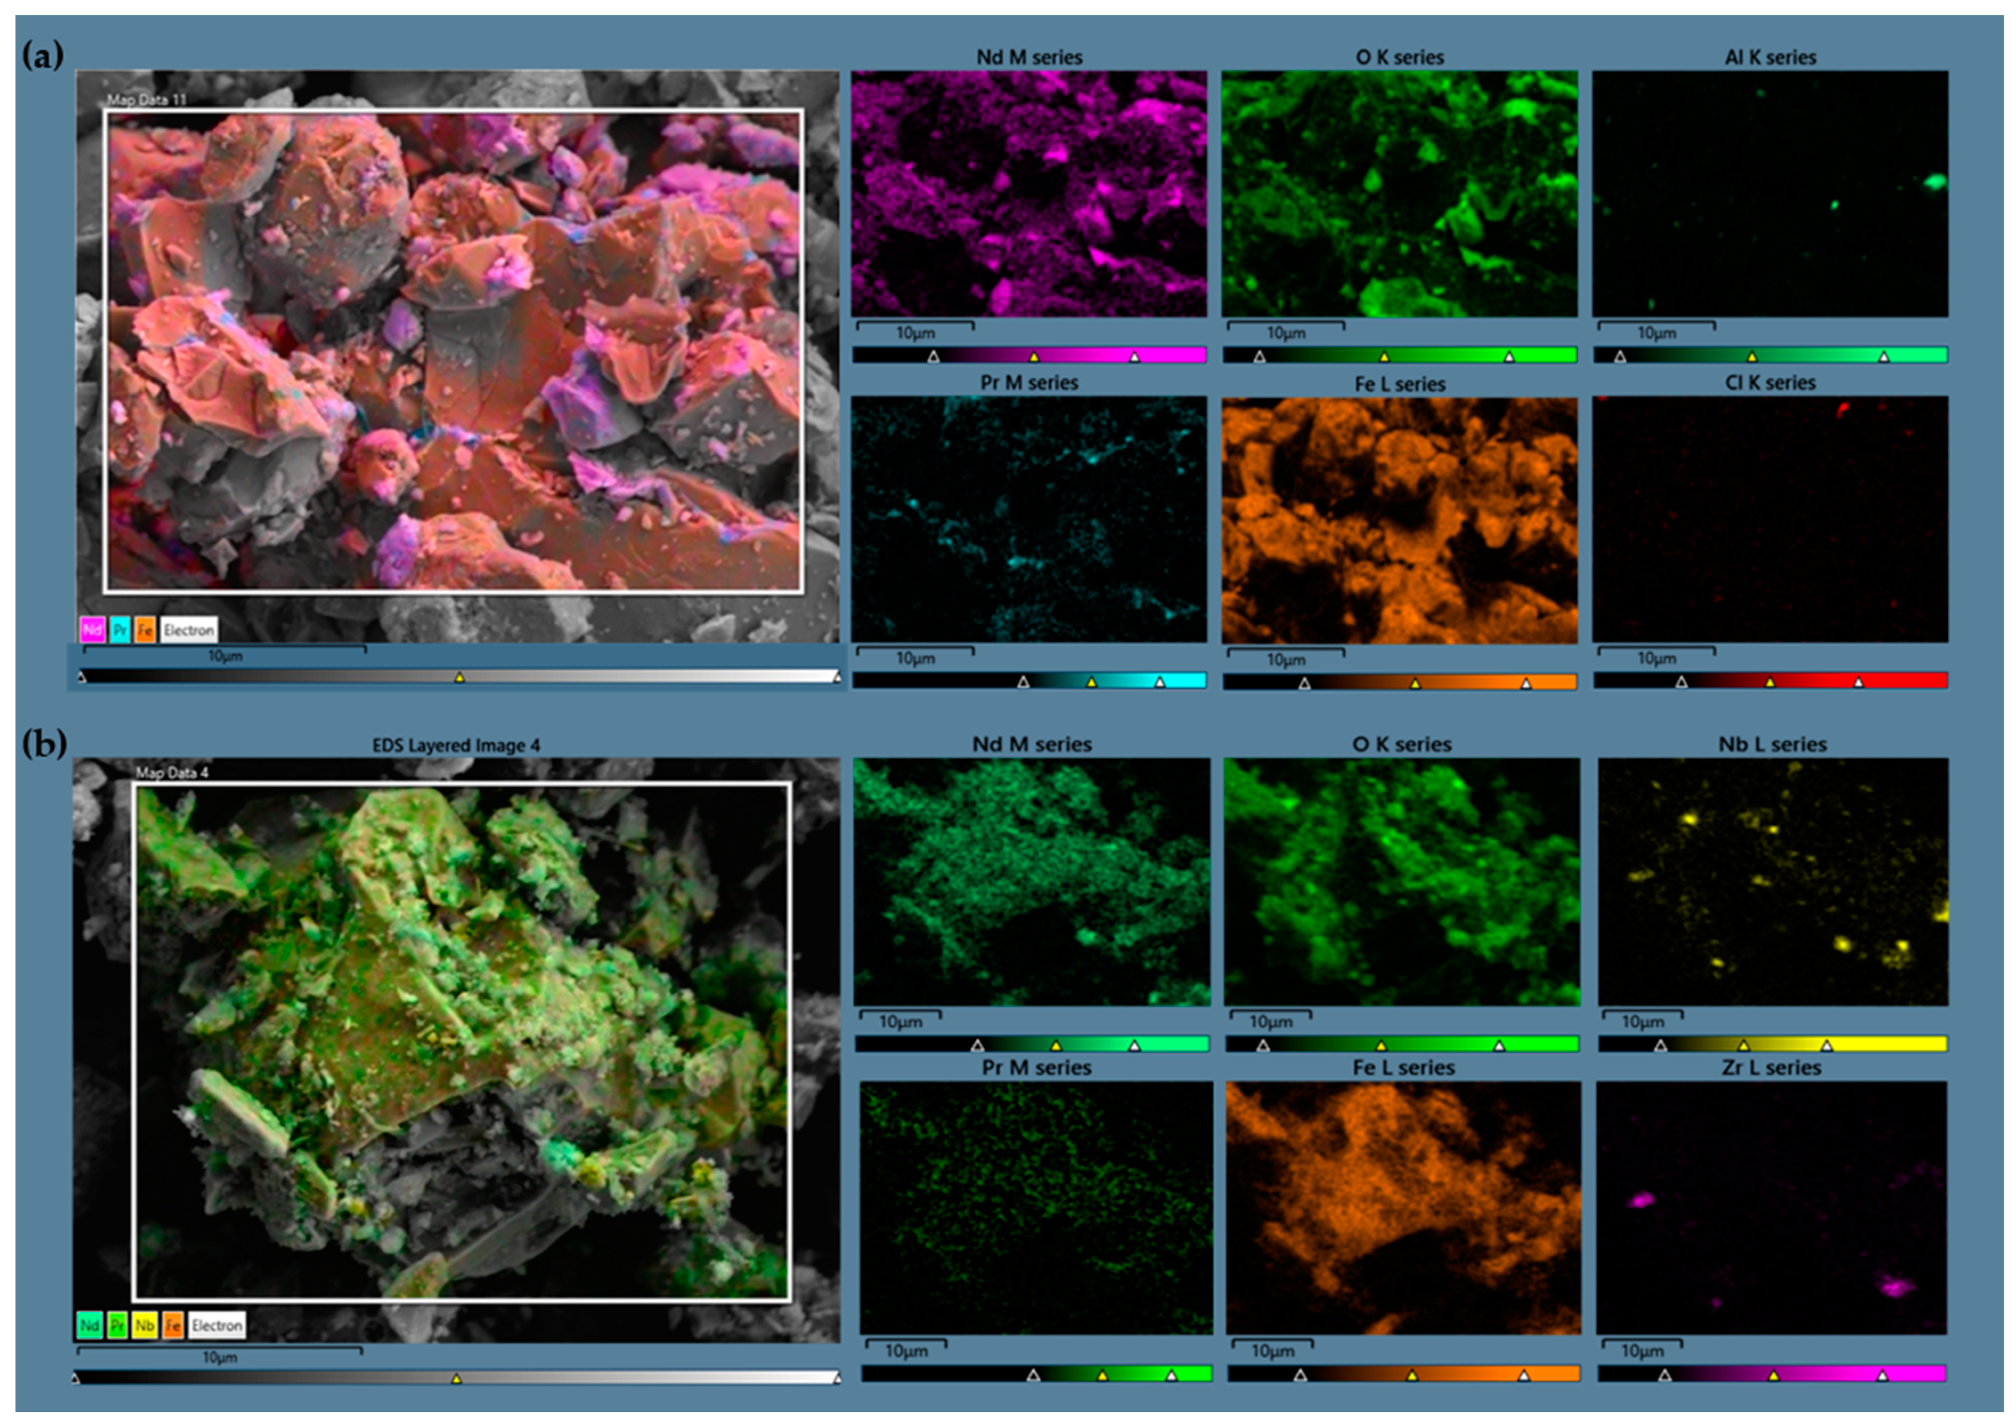This screenshot has height=1426, width=2016.
Task: Select the green Nd legend chip in panel b
Action: tap(90, 1326)
